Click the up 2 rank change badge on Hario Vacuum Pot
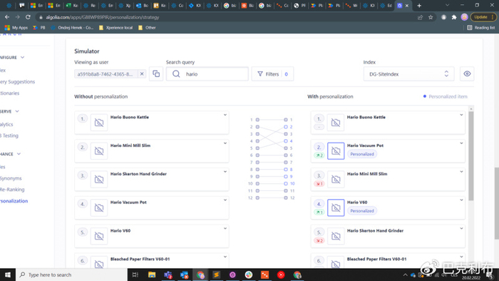Image resolution: width=499 pixels, height=281 pixels. 319,155
